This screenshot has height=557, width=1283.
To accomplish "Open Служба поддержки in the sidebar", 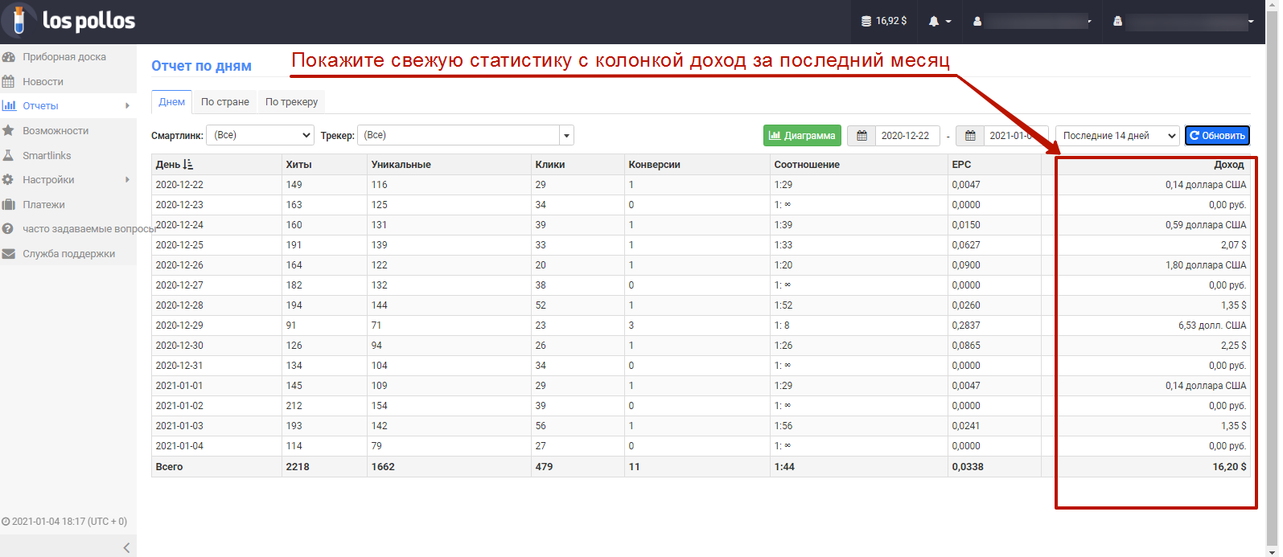I will coord(68,254).
